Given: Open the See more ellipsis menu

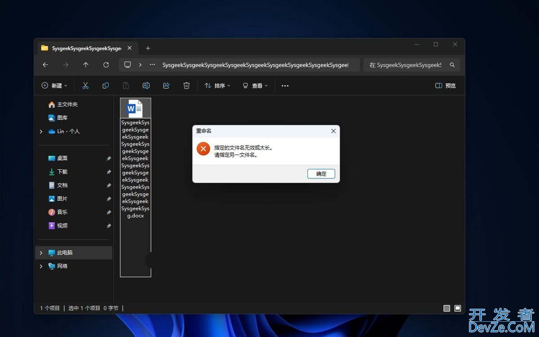Looking at the screenshot, I should click(285, 86).
